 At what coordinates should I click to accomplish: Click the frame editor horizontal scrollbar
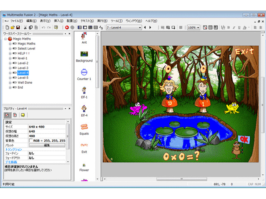pyautogui.click(x=181, y=179)
